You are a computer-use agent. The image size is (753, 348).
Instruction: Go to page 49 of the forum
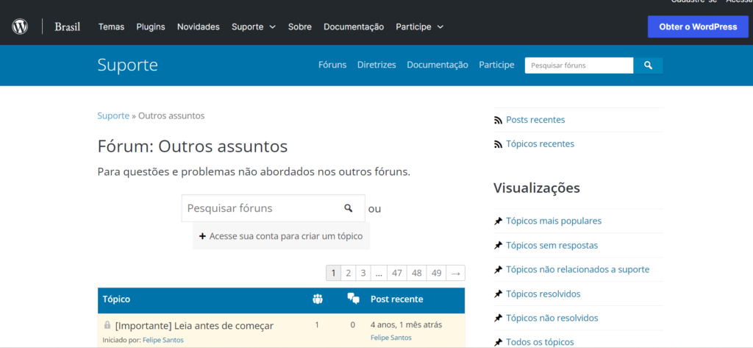[x=436, y=273]
